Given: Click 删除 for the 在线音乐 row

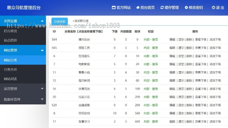Looking at the screenshot, I should pyautogui.click(x=189, y=56).
